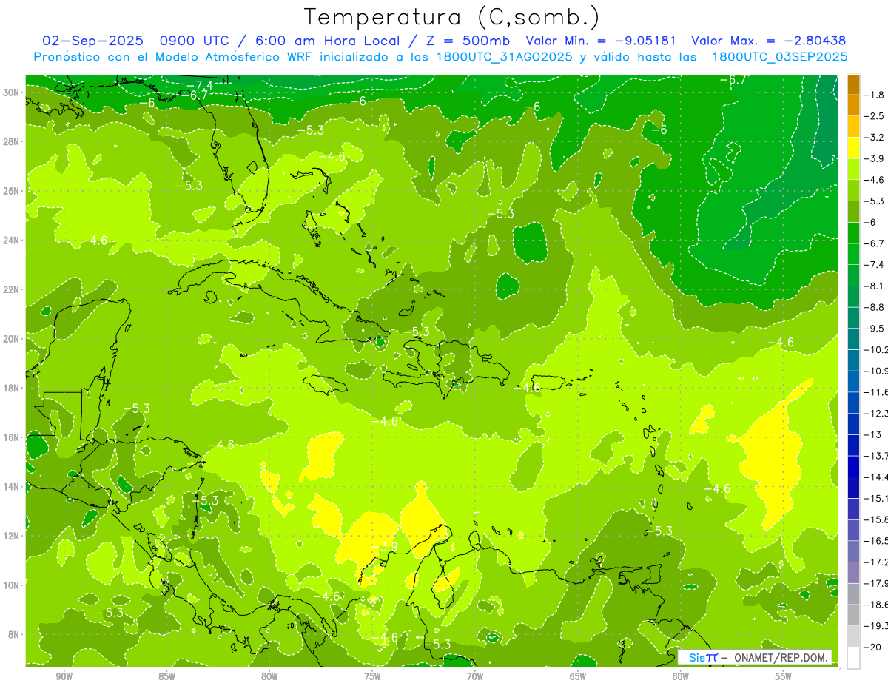888x686 pixels.
Task: Click the white bottom swatch below -20
Action: (853, 658)
